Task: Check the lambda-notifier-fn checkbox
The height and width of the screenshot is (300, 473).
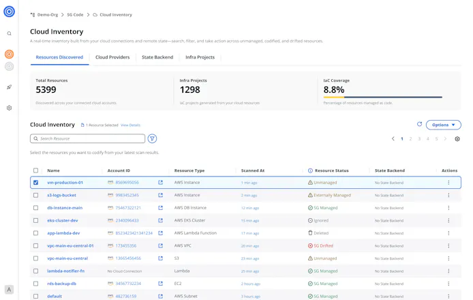Action: (x=35, y=271)
